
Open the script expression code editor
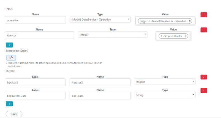click(x=11, y=57)
